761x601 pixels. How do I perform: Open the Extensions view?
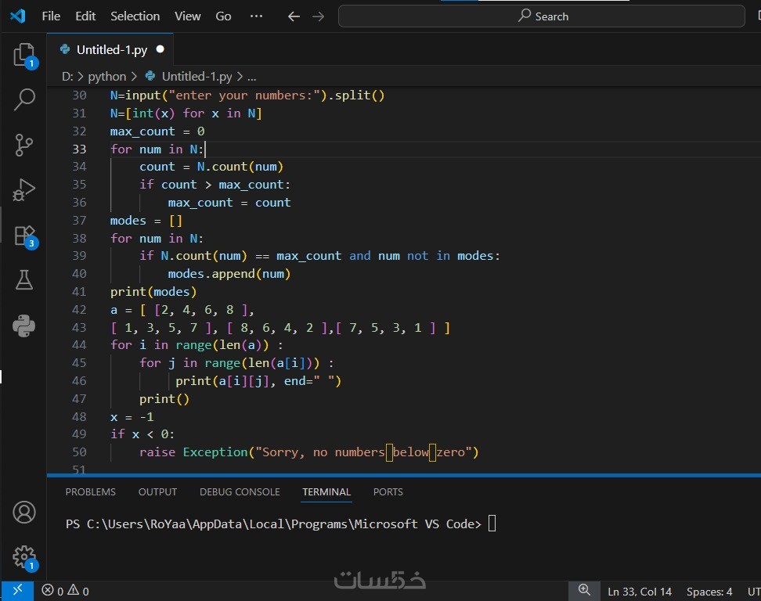pyautogui.click(x=24, y=235)
